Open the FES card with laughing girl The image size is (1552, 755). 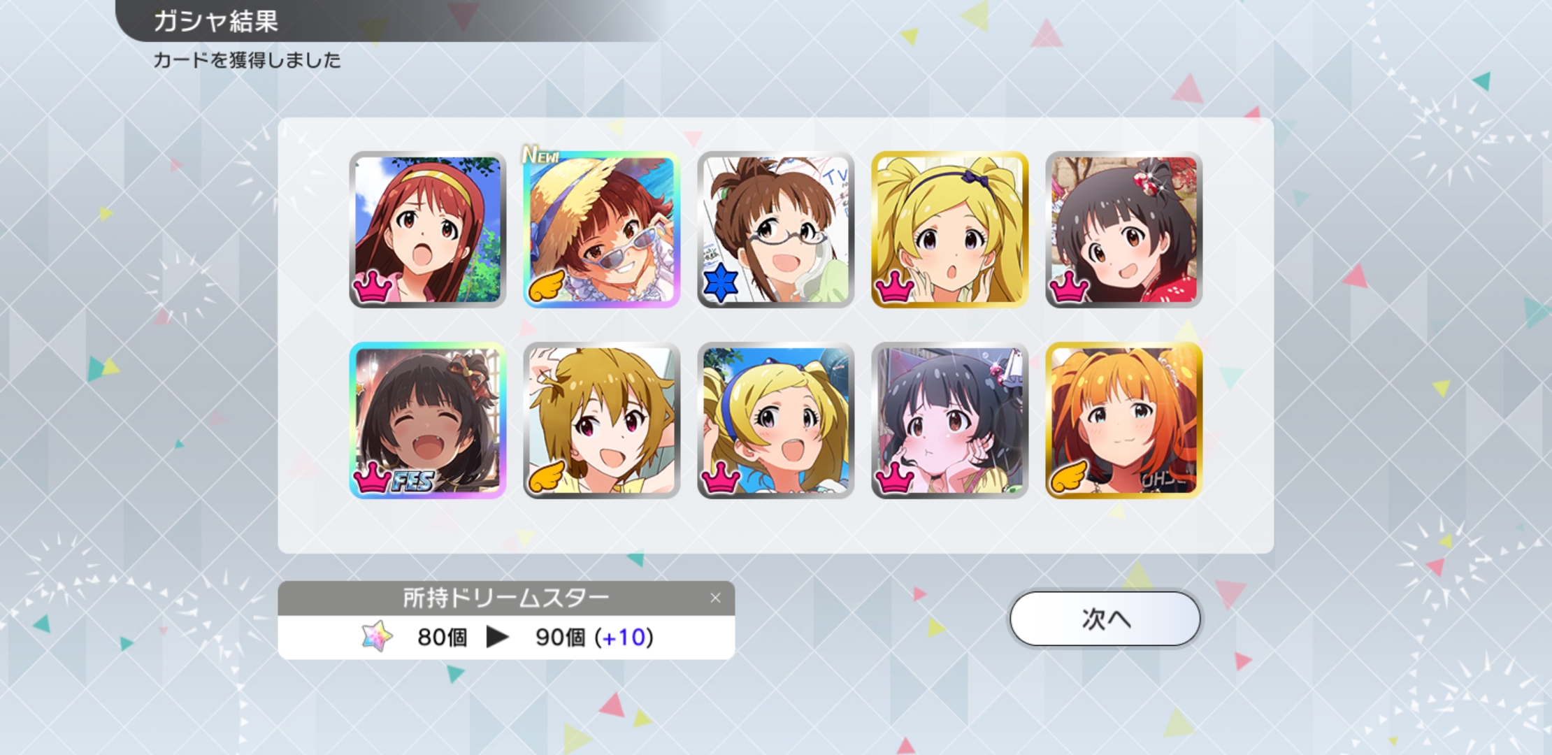[x=427, y=420]
